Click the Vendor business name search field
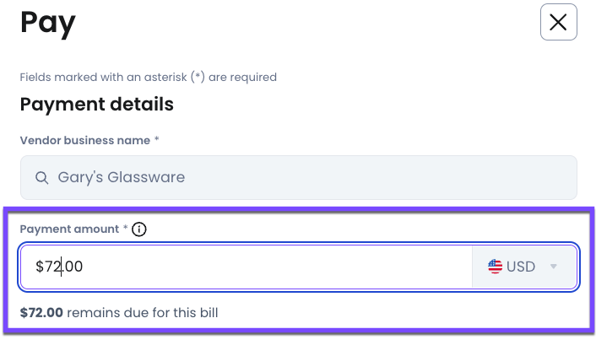 (x=299, y=177)
